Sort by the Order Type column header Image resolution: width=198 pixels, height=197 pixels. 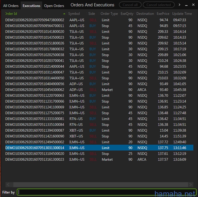[x=109, y=14]
